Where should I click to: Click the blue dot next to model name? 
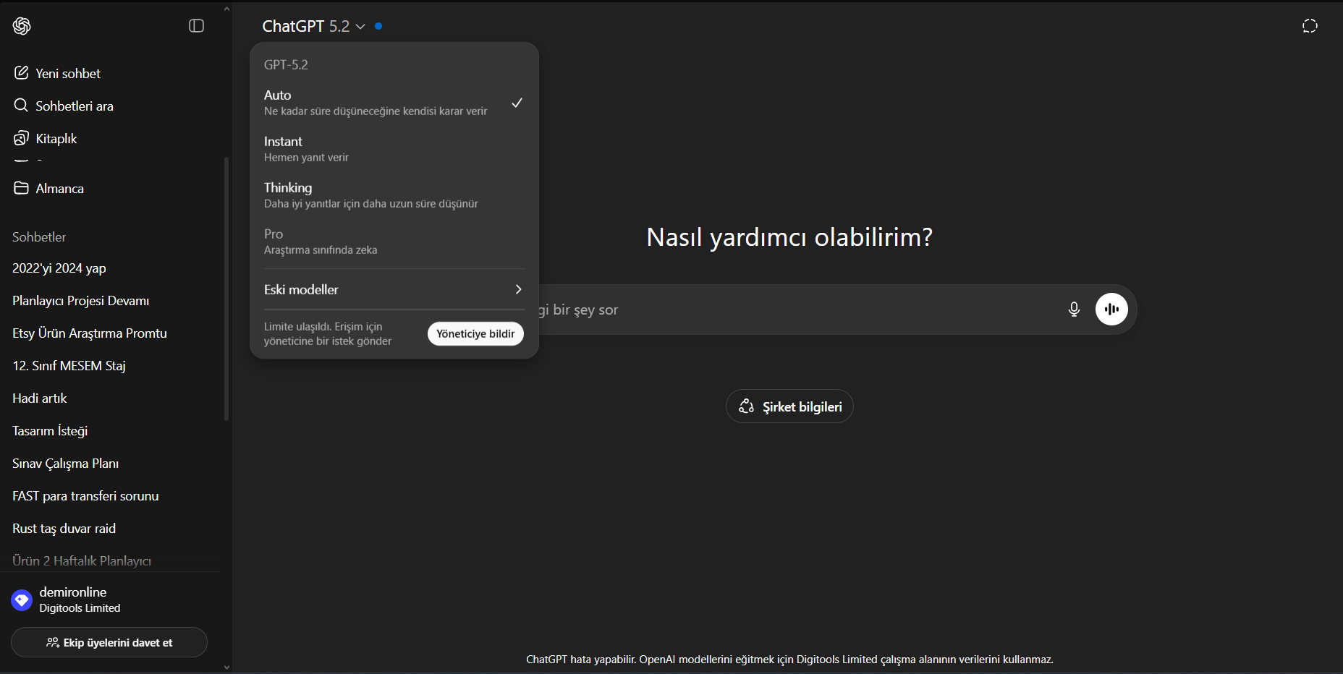[378, 26]
